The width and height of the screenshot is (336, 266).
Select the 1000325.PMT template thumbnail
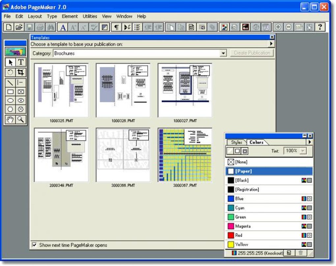click(61, 90)
